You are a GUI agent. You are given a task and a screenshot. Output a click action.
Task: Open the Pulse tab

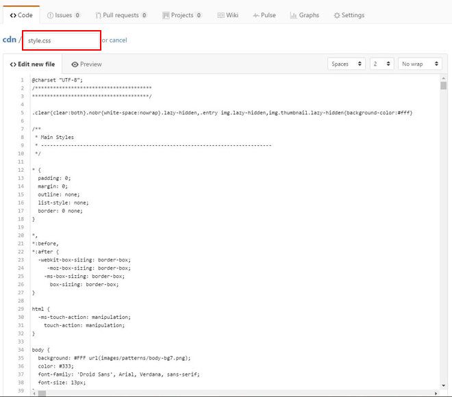tap(264, 15)
